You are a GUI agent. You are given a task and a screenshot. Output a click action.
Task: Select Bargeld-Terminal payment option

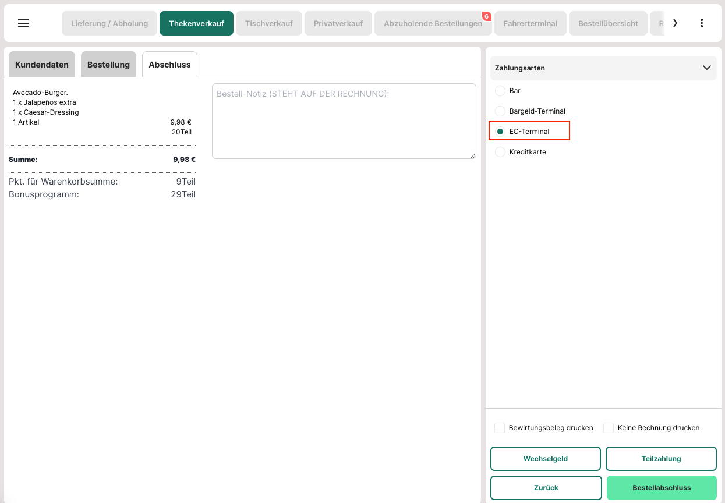(x=500, y=111)
